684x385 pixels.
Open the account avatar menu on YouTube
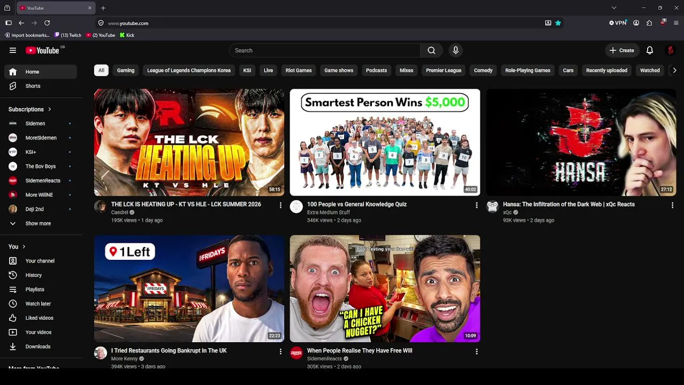pyautogui.click(x=670, y=50)
